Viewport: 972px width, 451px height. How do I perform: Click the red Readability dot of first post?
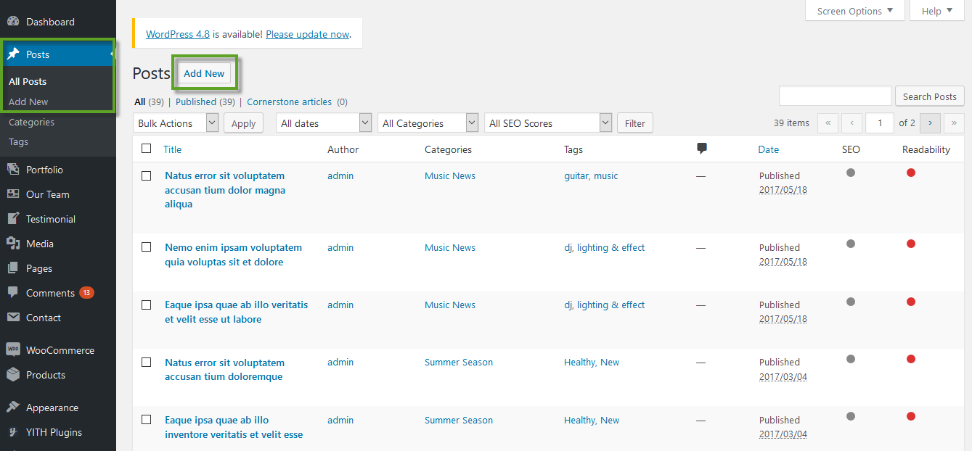911,173
